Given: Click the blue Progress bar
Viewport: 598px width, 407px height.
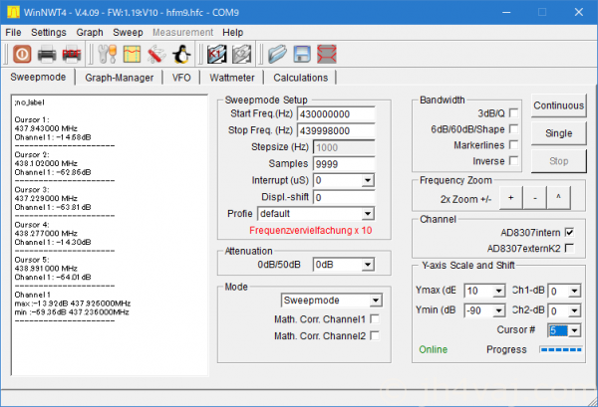Looking at the screenshot, I should pos(560,349).
